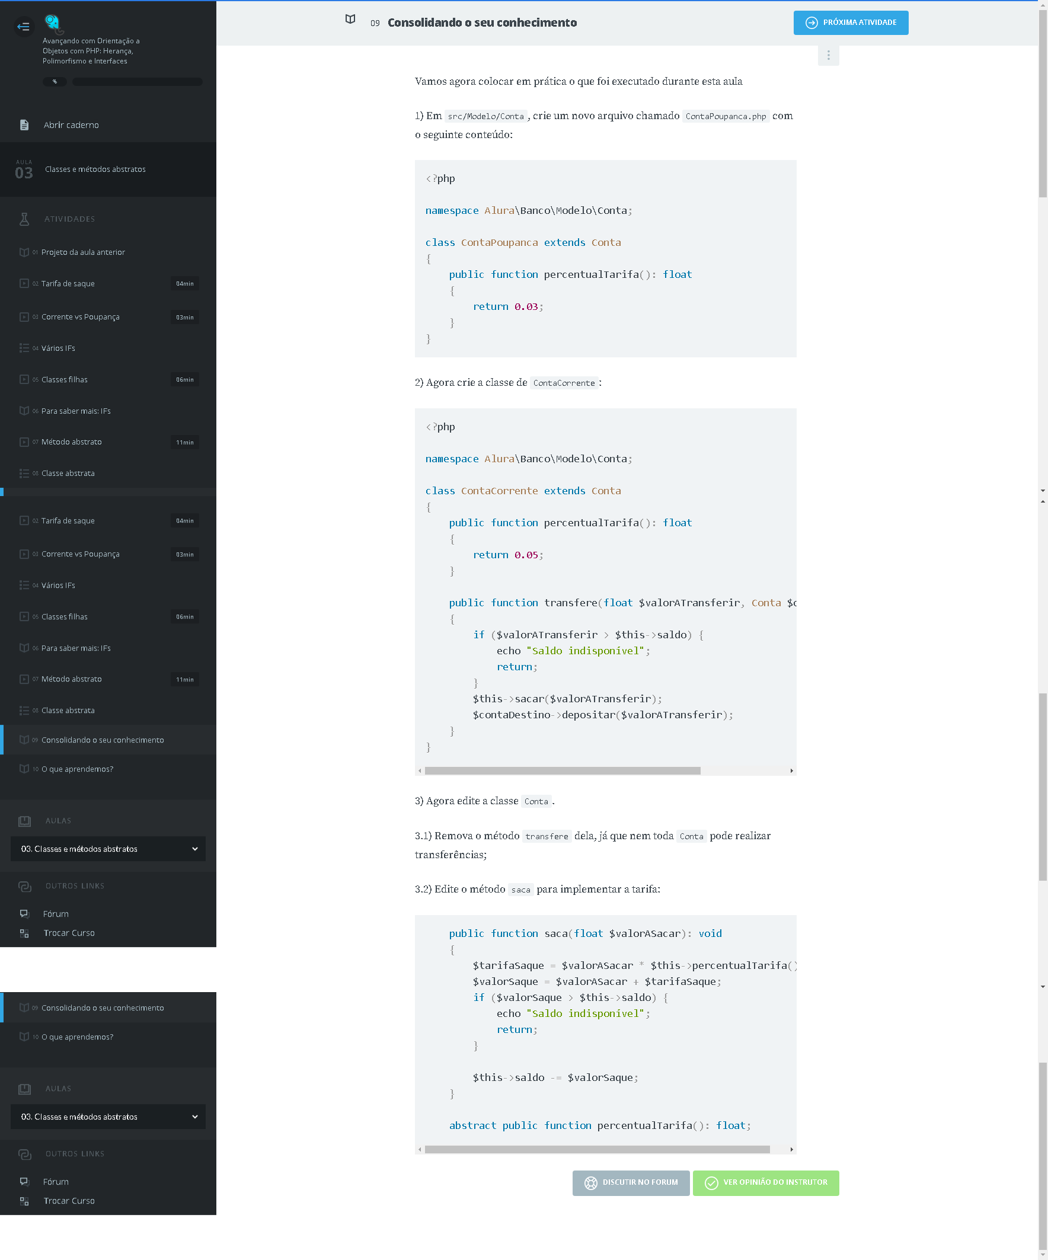This screenshot has height=1260, width=1048.
Task: Click the book icon beside the lesson title
Action: point(350,19)
